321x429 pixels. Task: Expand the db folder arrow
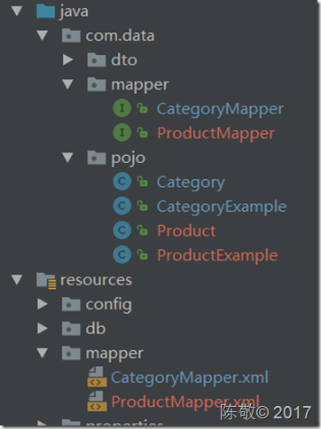tap(43, 328)
